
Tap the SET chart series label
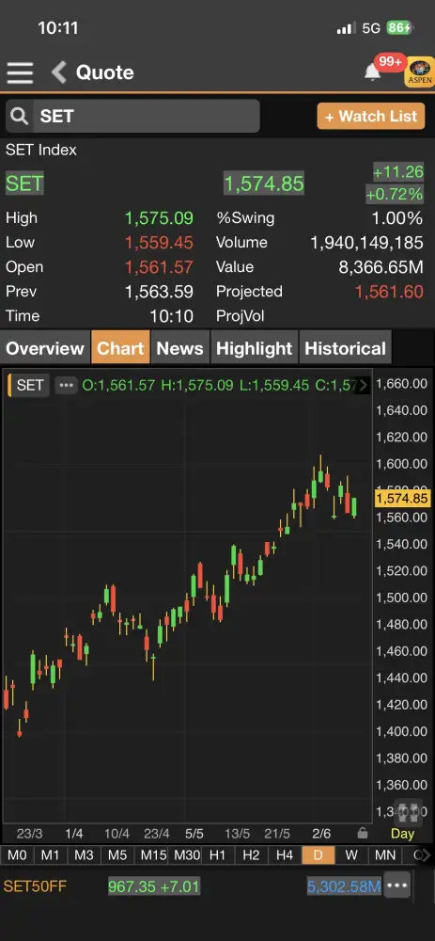29,385
